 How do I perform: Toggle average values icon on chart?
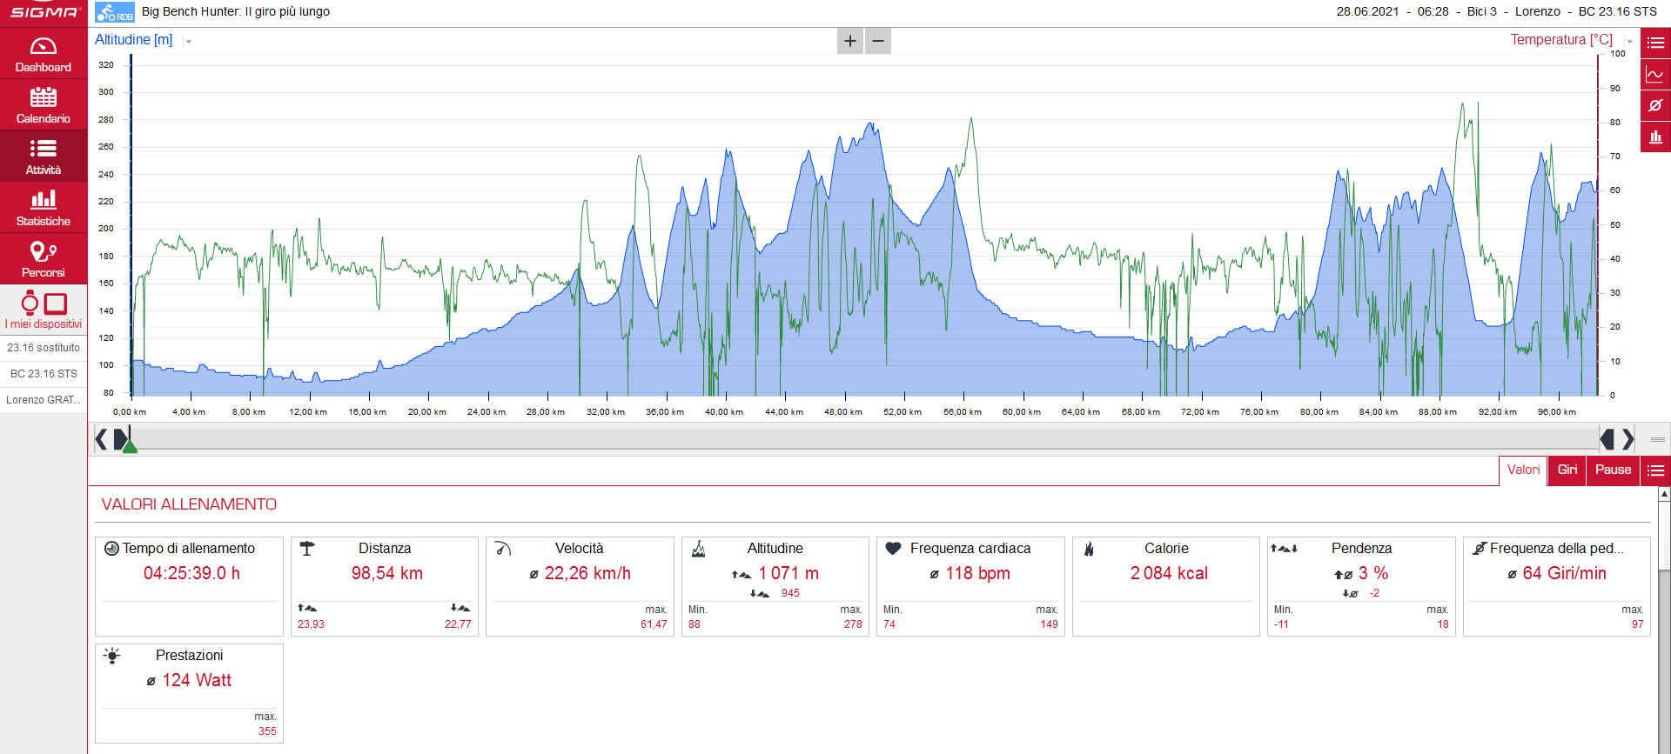click(x=1655, y=106)
